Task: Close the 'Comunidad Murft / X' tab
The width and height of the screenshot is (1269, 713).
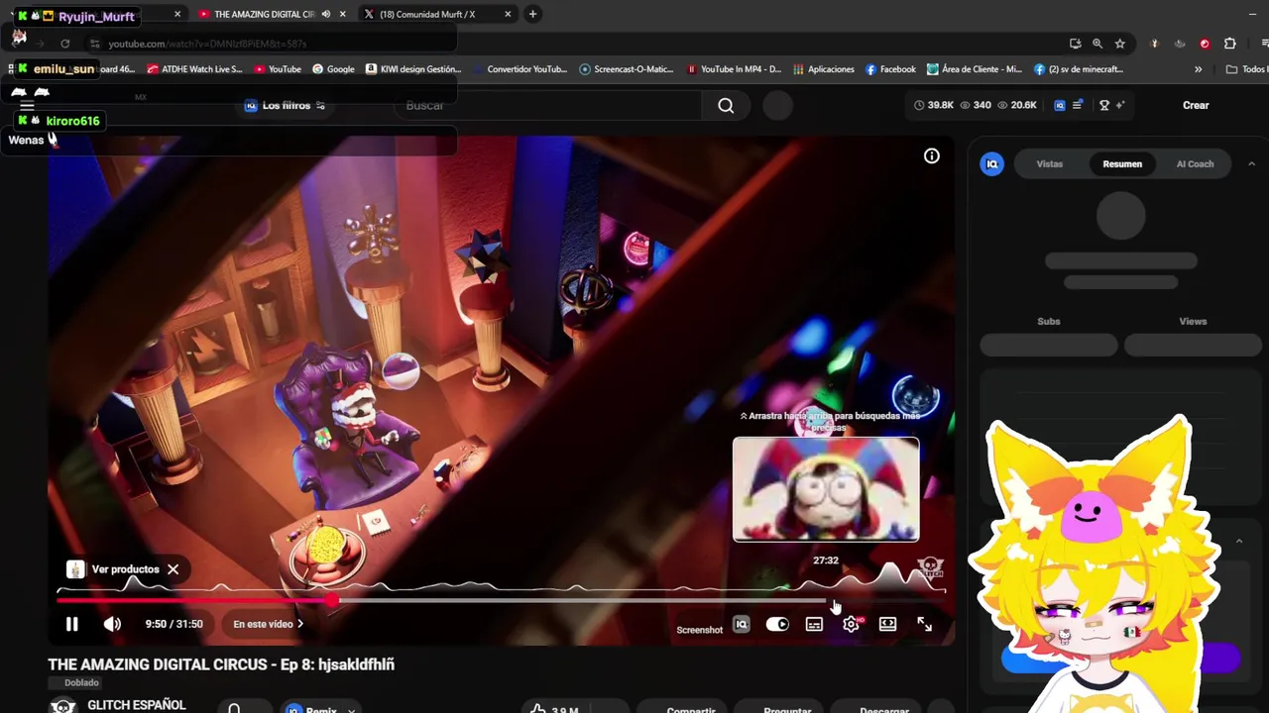Action: [508, 14]
